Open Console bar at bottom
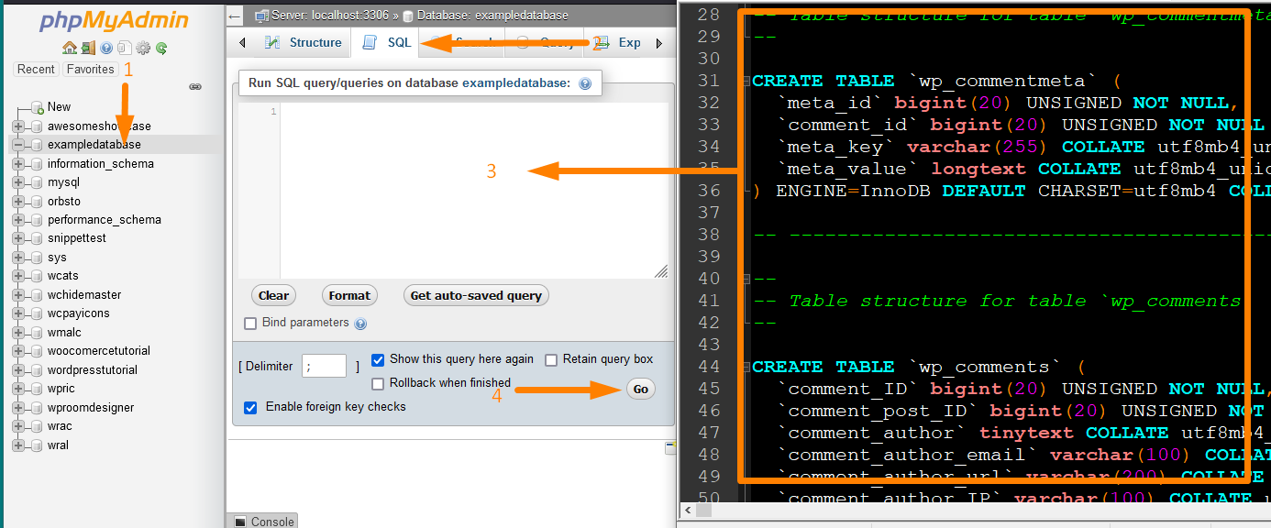Screen dimensions: 1271x528 [x=263, y=521]
